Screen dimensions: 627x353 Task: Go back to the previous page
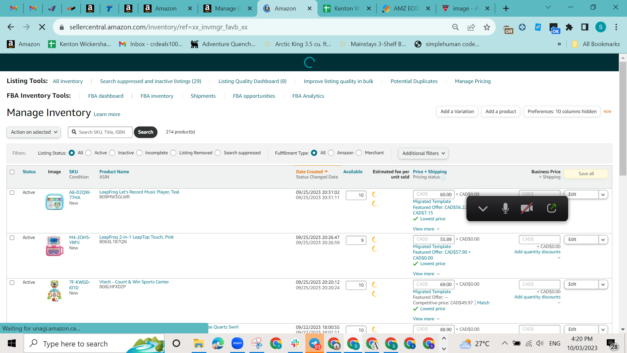tap(11, 27)
